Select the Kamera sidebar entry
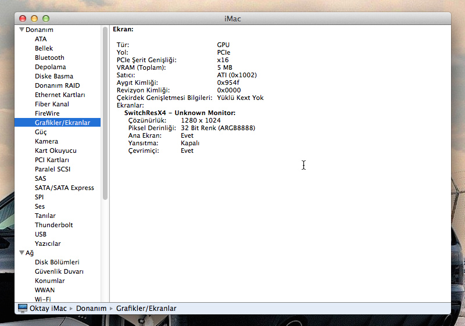This screenshot has width=465, height=326. [x=46, y=141]
